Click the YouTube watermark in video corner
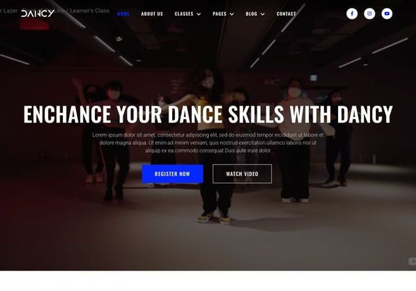 (413, 261)
